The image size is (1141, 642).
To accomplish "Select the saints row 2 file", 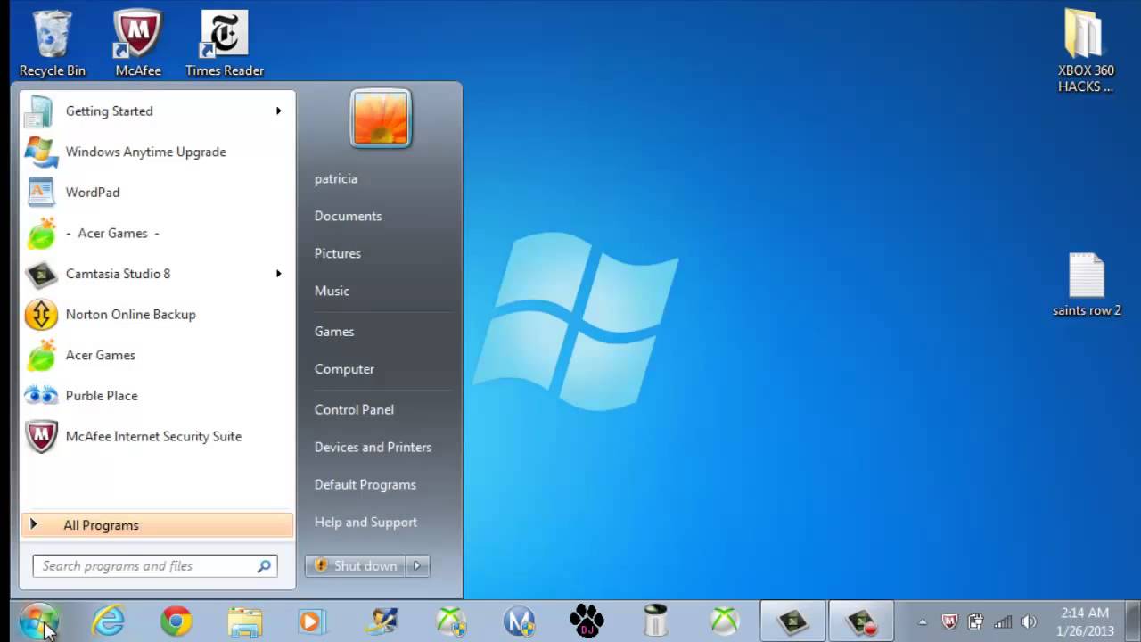I will click(x=1087, y=284).
